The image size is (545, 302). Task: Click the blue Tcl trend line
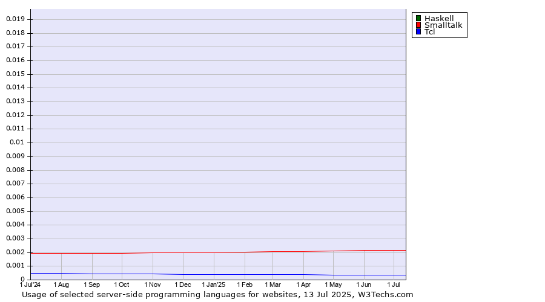pyautogui.click(x=218, y=275)
